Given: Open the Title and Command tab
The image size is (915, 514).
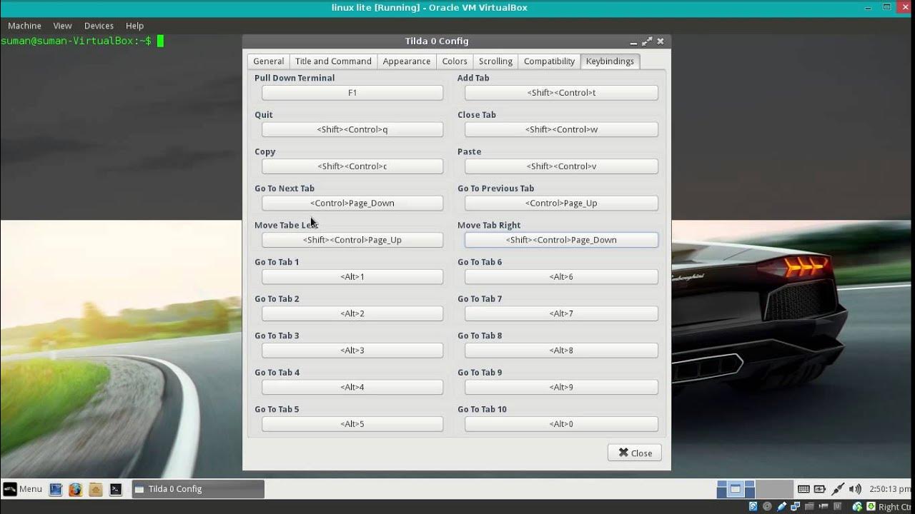Looking at the screenshot, I should coord(333,61).
